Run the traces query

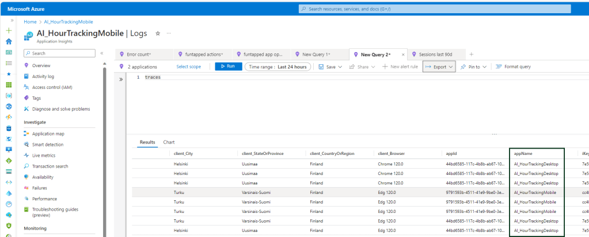click(x=228, y=67)
